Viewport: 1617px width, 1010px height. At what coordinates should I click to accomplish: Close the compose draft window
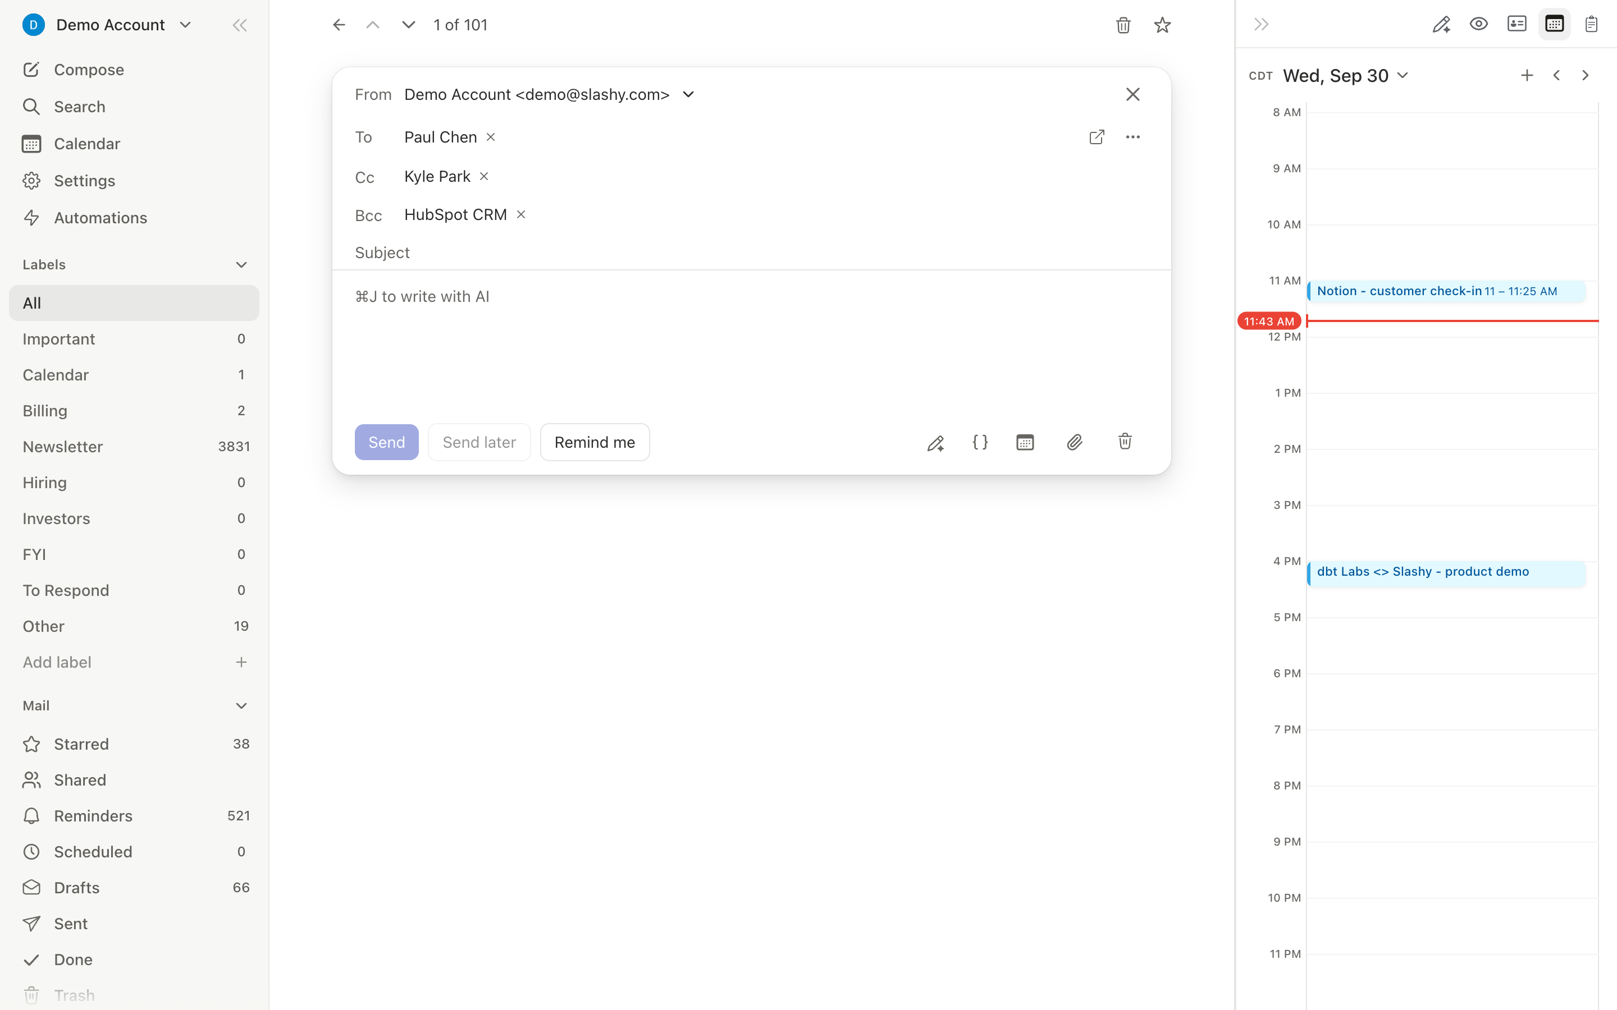pos(1132,94)
